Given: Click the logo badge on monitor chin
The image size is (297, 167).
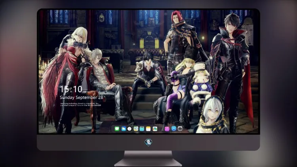Looking at the screenshot, I should [x=148, y=142].
